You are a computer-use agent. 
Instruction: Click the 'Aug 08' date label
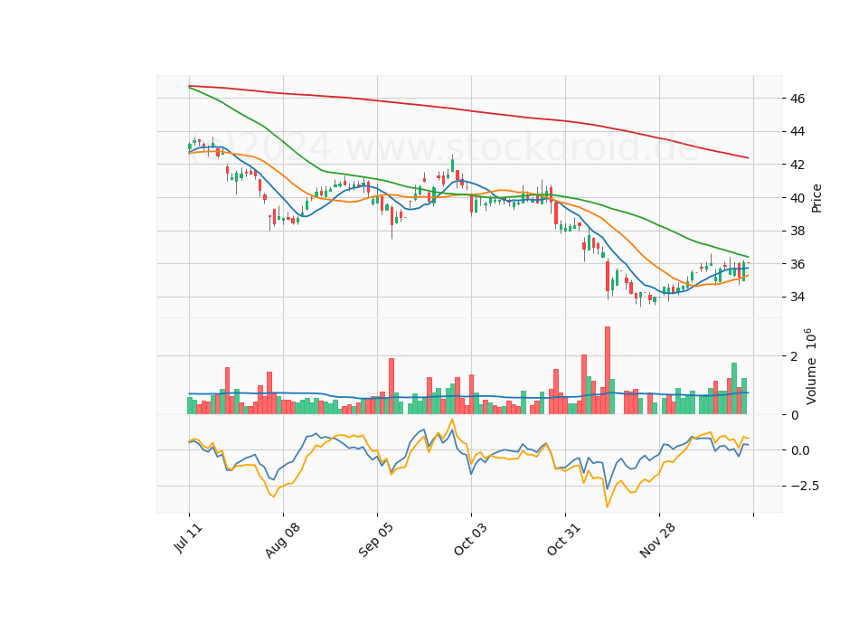pyautogui.click(x=282, y=540)
